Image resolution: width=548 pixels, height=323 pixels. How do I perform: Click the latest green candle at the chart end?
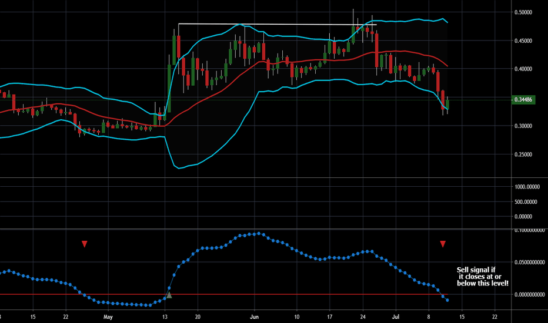point(447,105)
